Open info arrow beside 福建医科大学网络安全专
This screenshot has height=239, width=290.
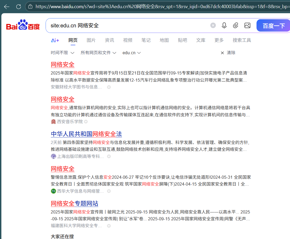pyautogui.click(x=109, y=226)
